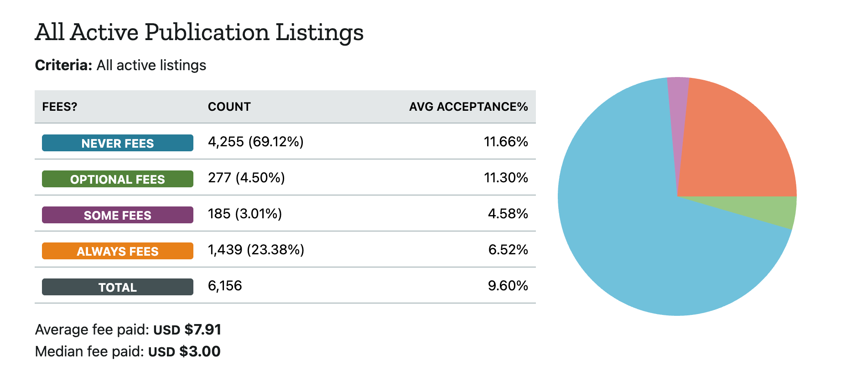The height and width of the screenshot is (381, 841).
Task: Click the All Active Publication Listings heading
Action: (199, 32)
